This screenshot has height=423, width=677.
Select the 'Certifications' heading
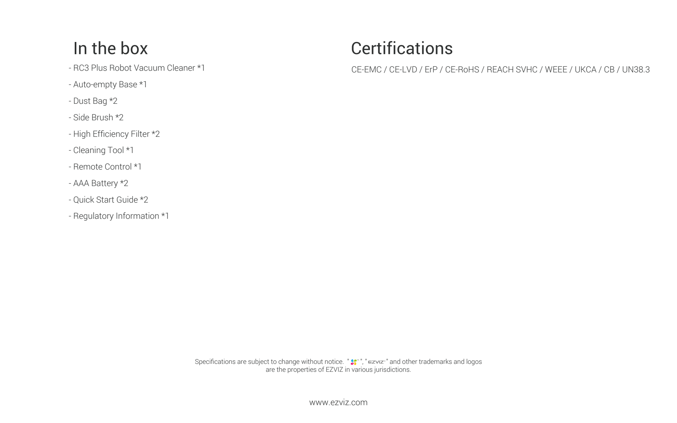pyautogui.click(x=402, y=48)
